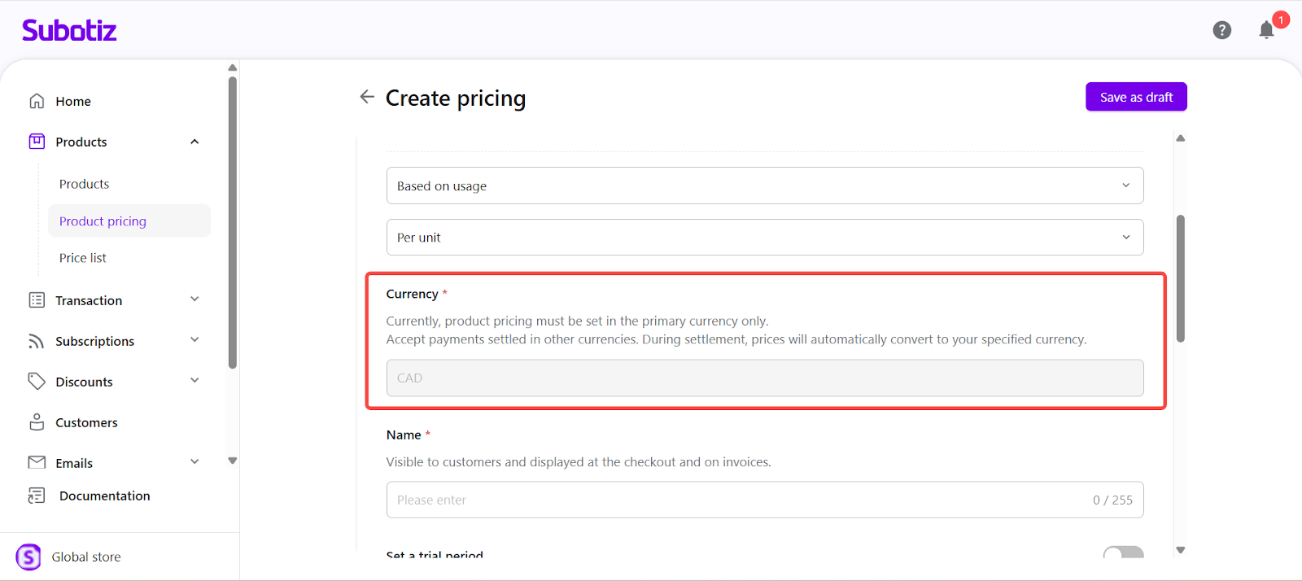The image size is (1302, 581).
Task: Click the Global store avatar icon
Action: (28, 557)
